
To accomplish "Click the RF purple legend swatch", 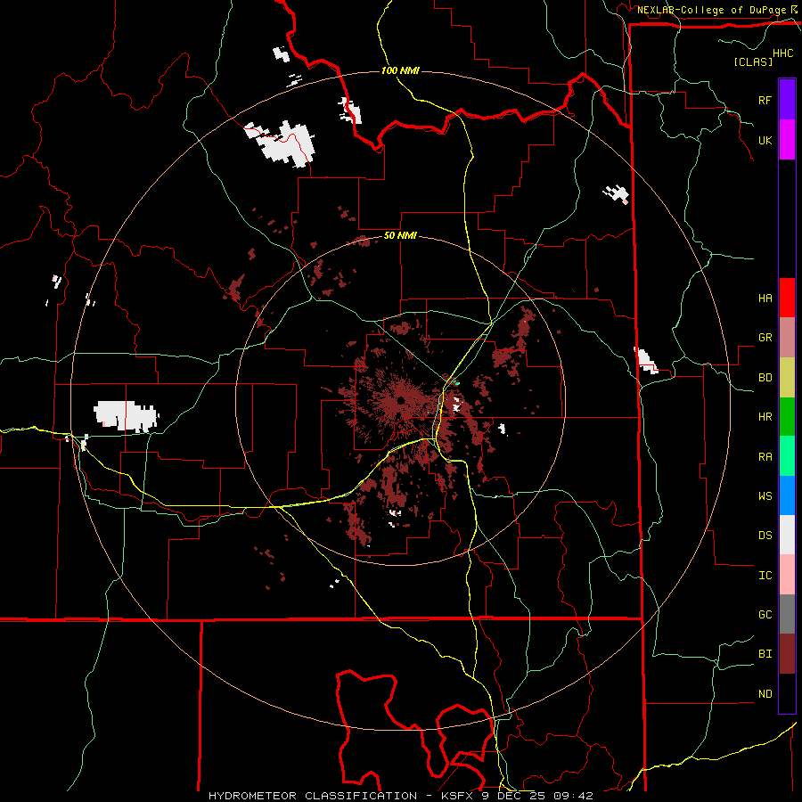I will [787, 100].
